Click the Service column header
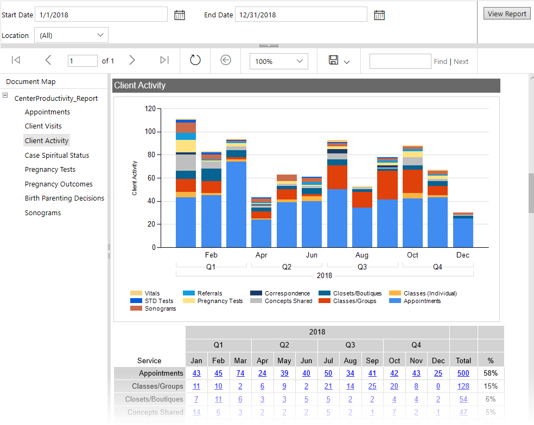This screenshot has height=425, width=534. (x=149, y=360)
